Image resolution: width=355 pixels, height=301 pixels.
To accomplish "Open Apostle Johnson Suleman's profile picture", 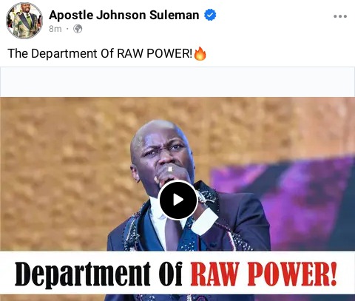I will (24, 21).
